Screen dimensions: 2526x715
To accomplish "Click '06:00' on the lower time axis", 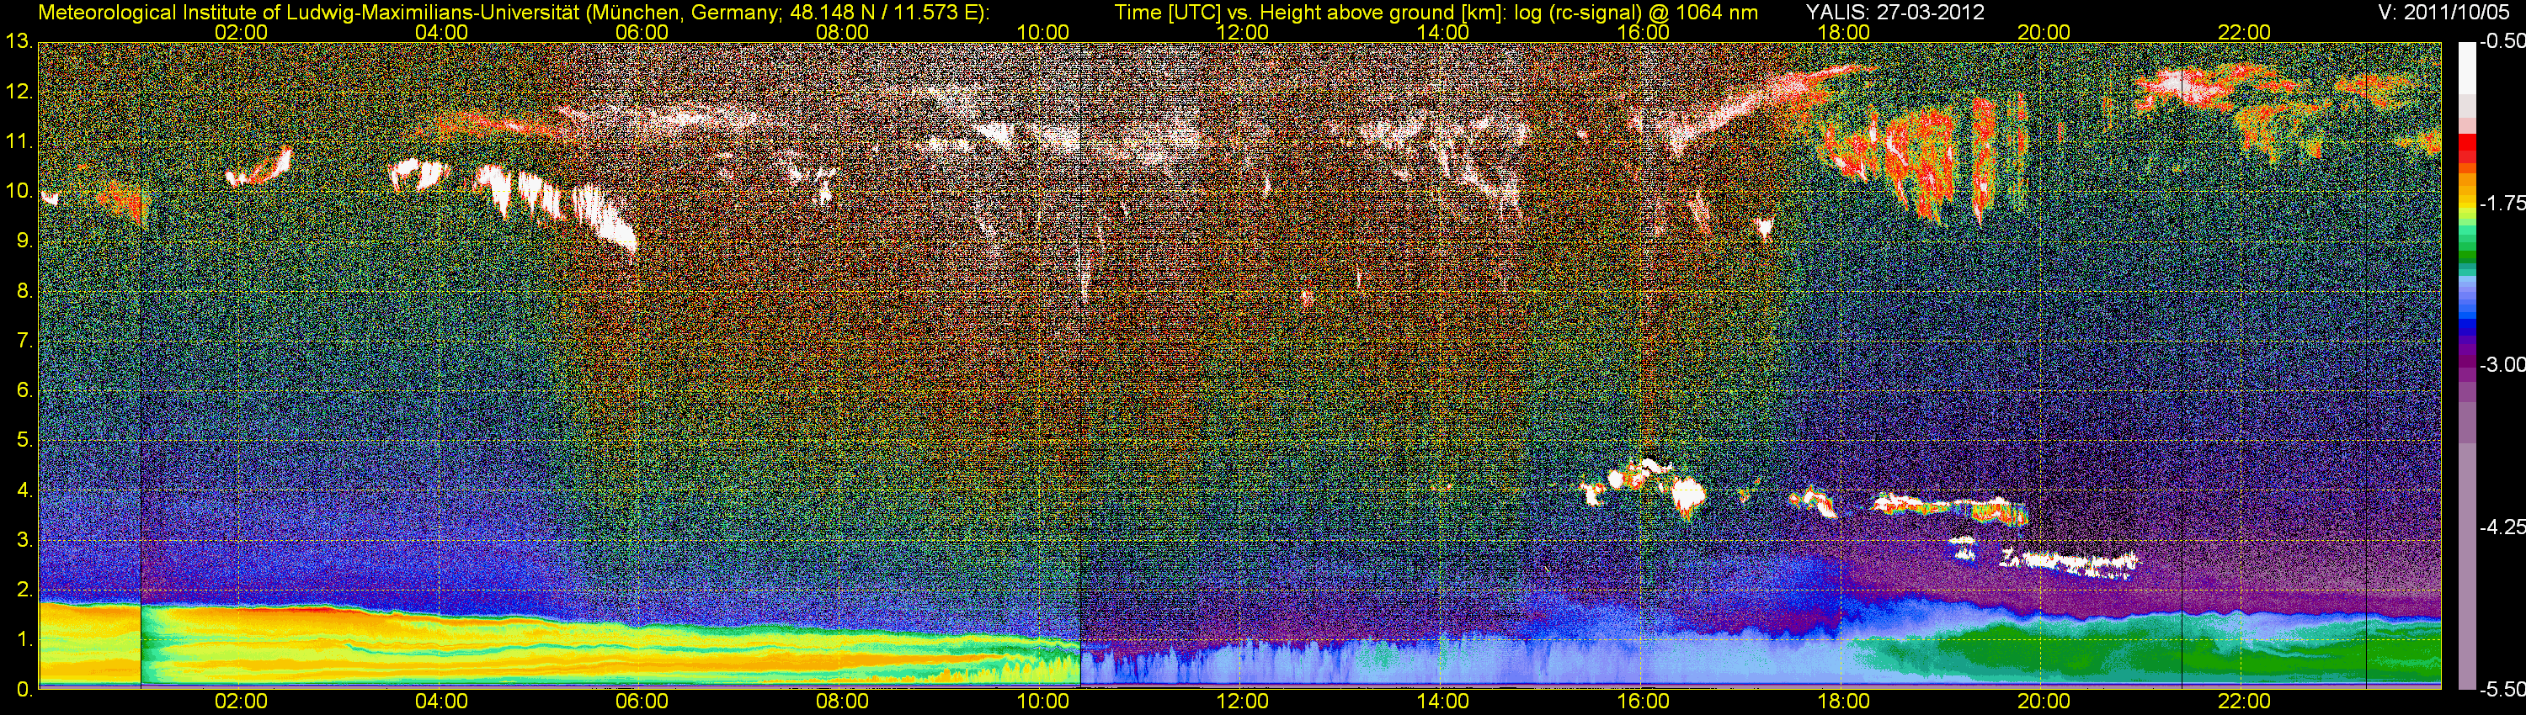I will pos(642,702).
